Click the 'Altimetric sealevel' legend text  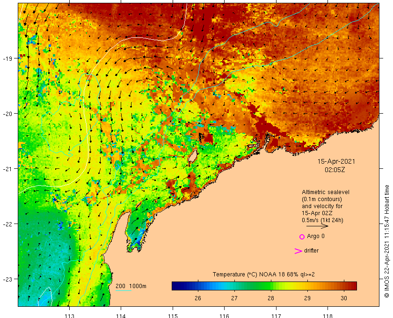click(325, 192)
